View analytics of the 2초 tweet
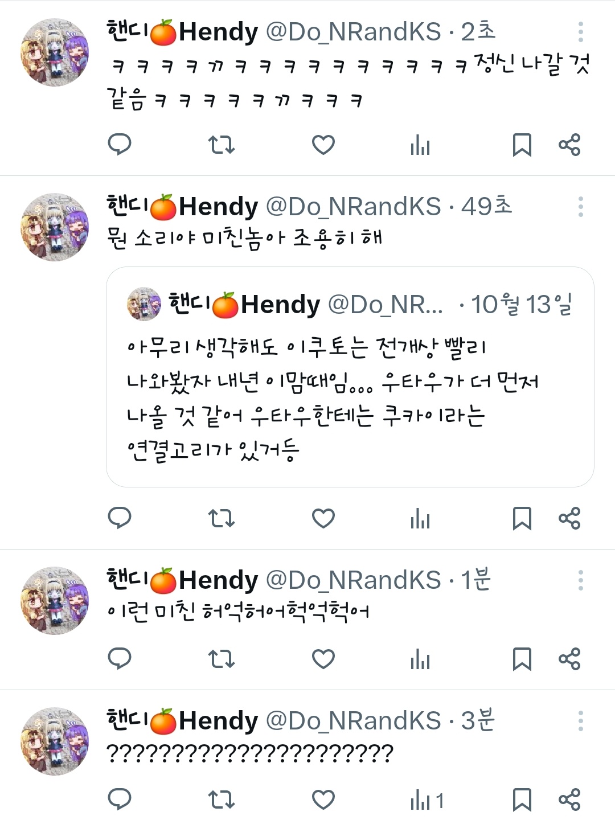 tap(420, 145)
